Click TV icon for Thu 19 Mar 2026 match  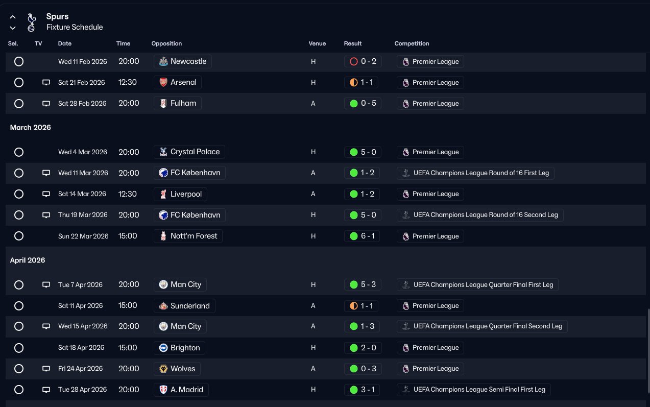(x=46, y=215)
